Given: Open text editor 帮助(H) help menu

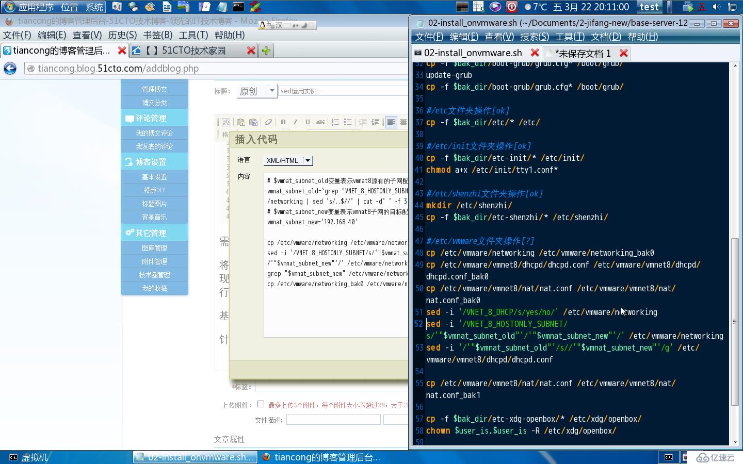Looking at the screenshot, I should point(643,37).
